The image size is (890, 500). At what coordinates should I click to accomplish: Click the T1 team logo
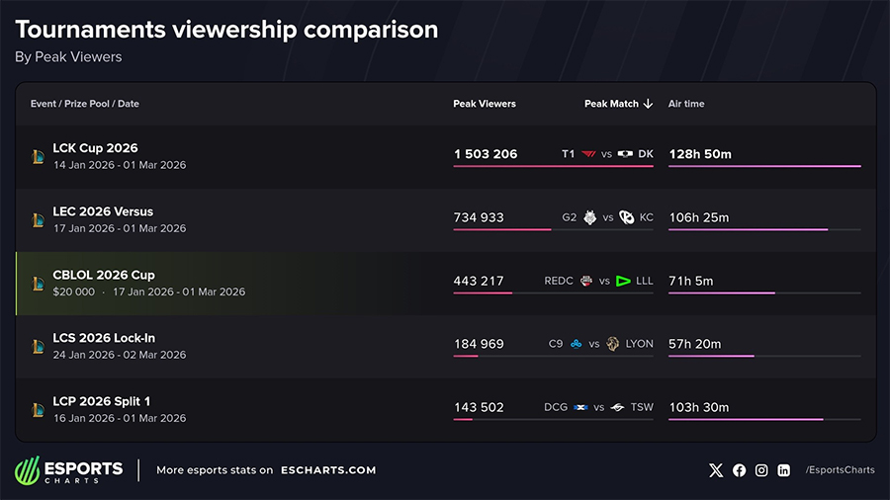(590, 154)
